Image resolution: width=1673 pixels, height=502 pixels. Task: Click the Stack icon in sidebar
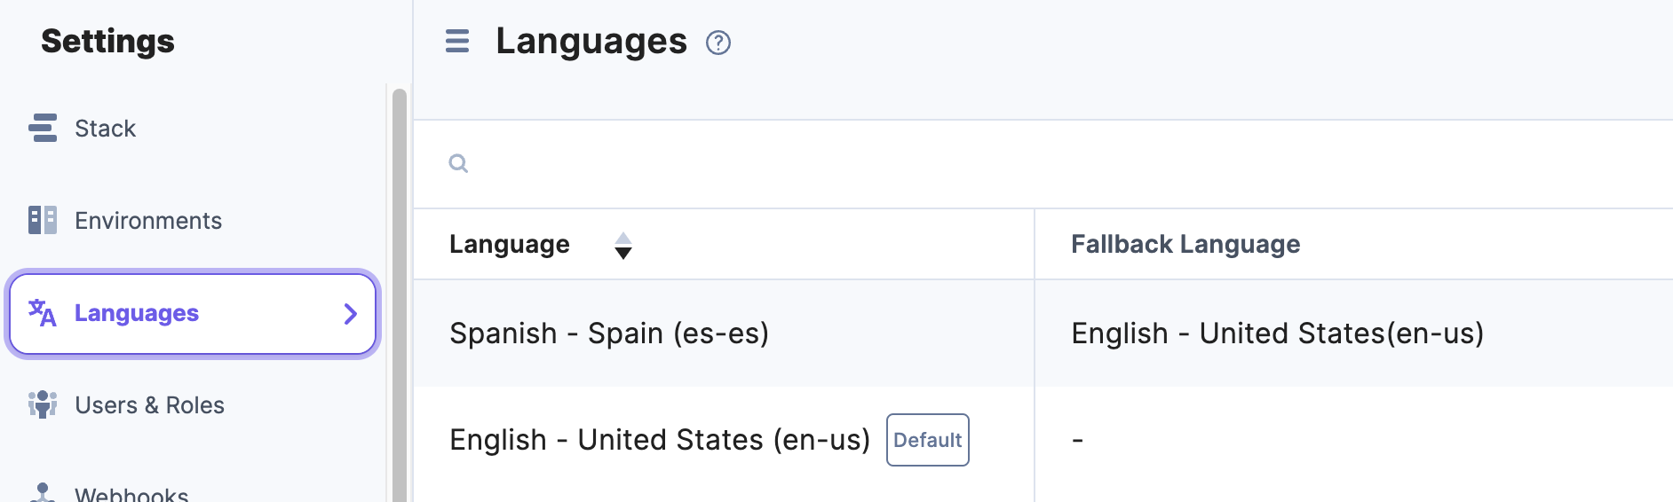[x=43, y=128]
